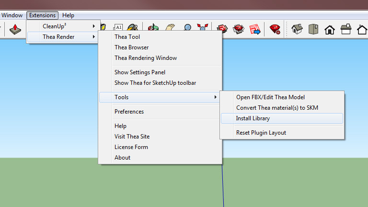Switch to Back view outline icon
This screenshot has width=368, height=207.
coord(362,30)
